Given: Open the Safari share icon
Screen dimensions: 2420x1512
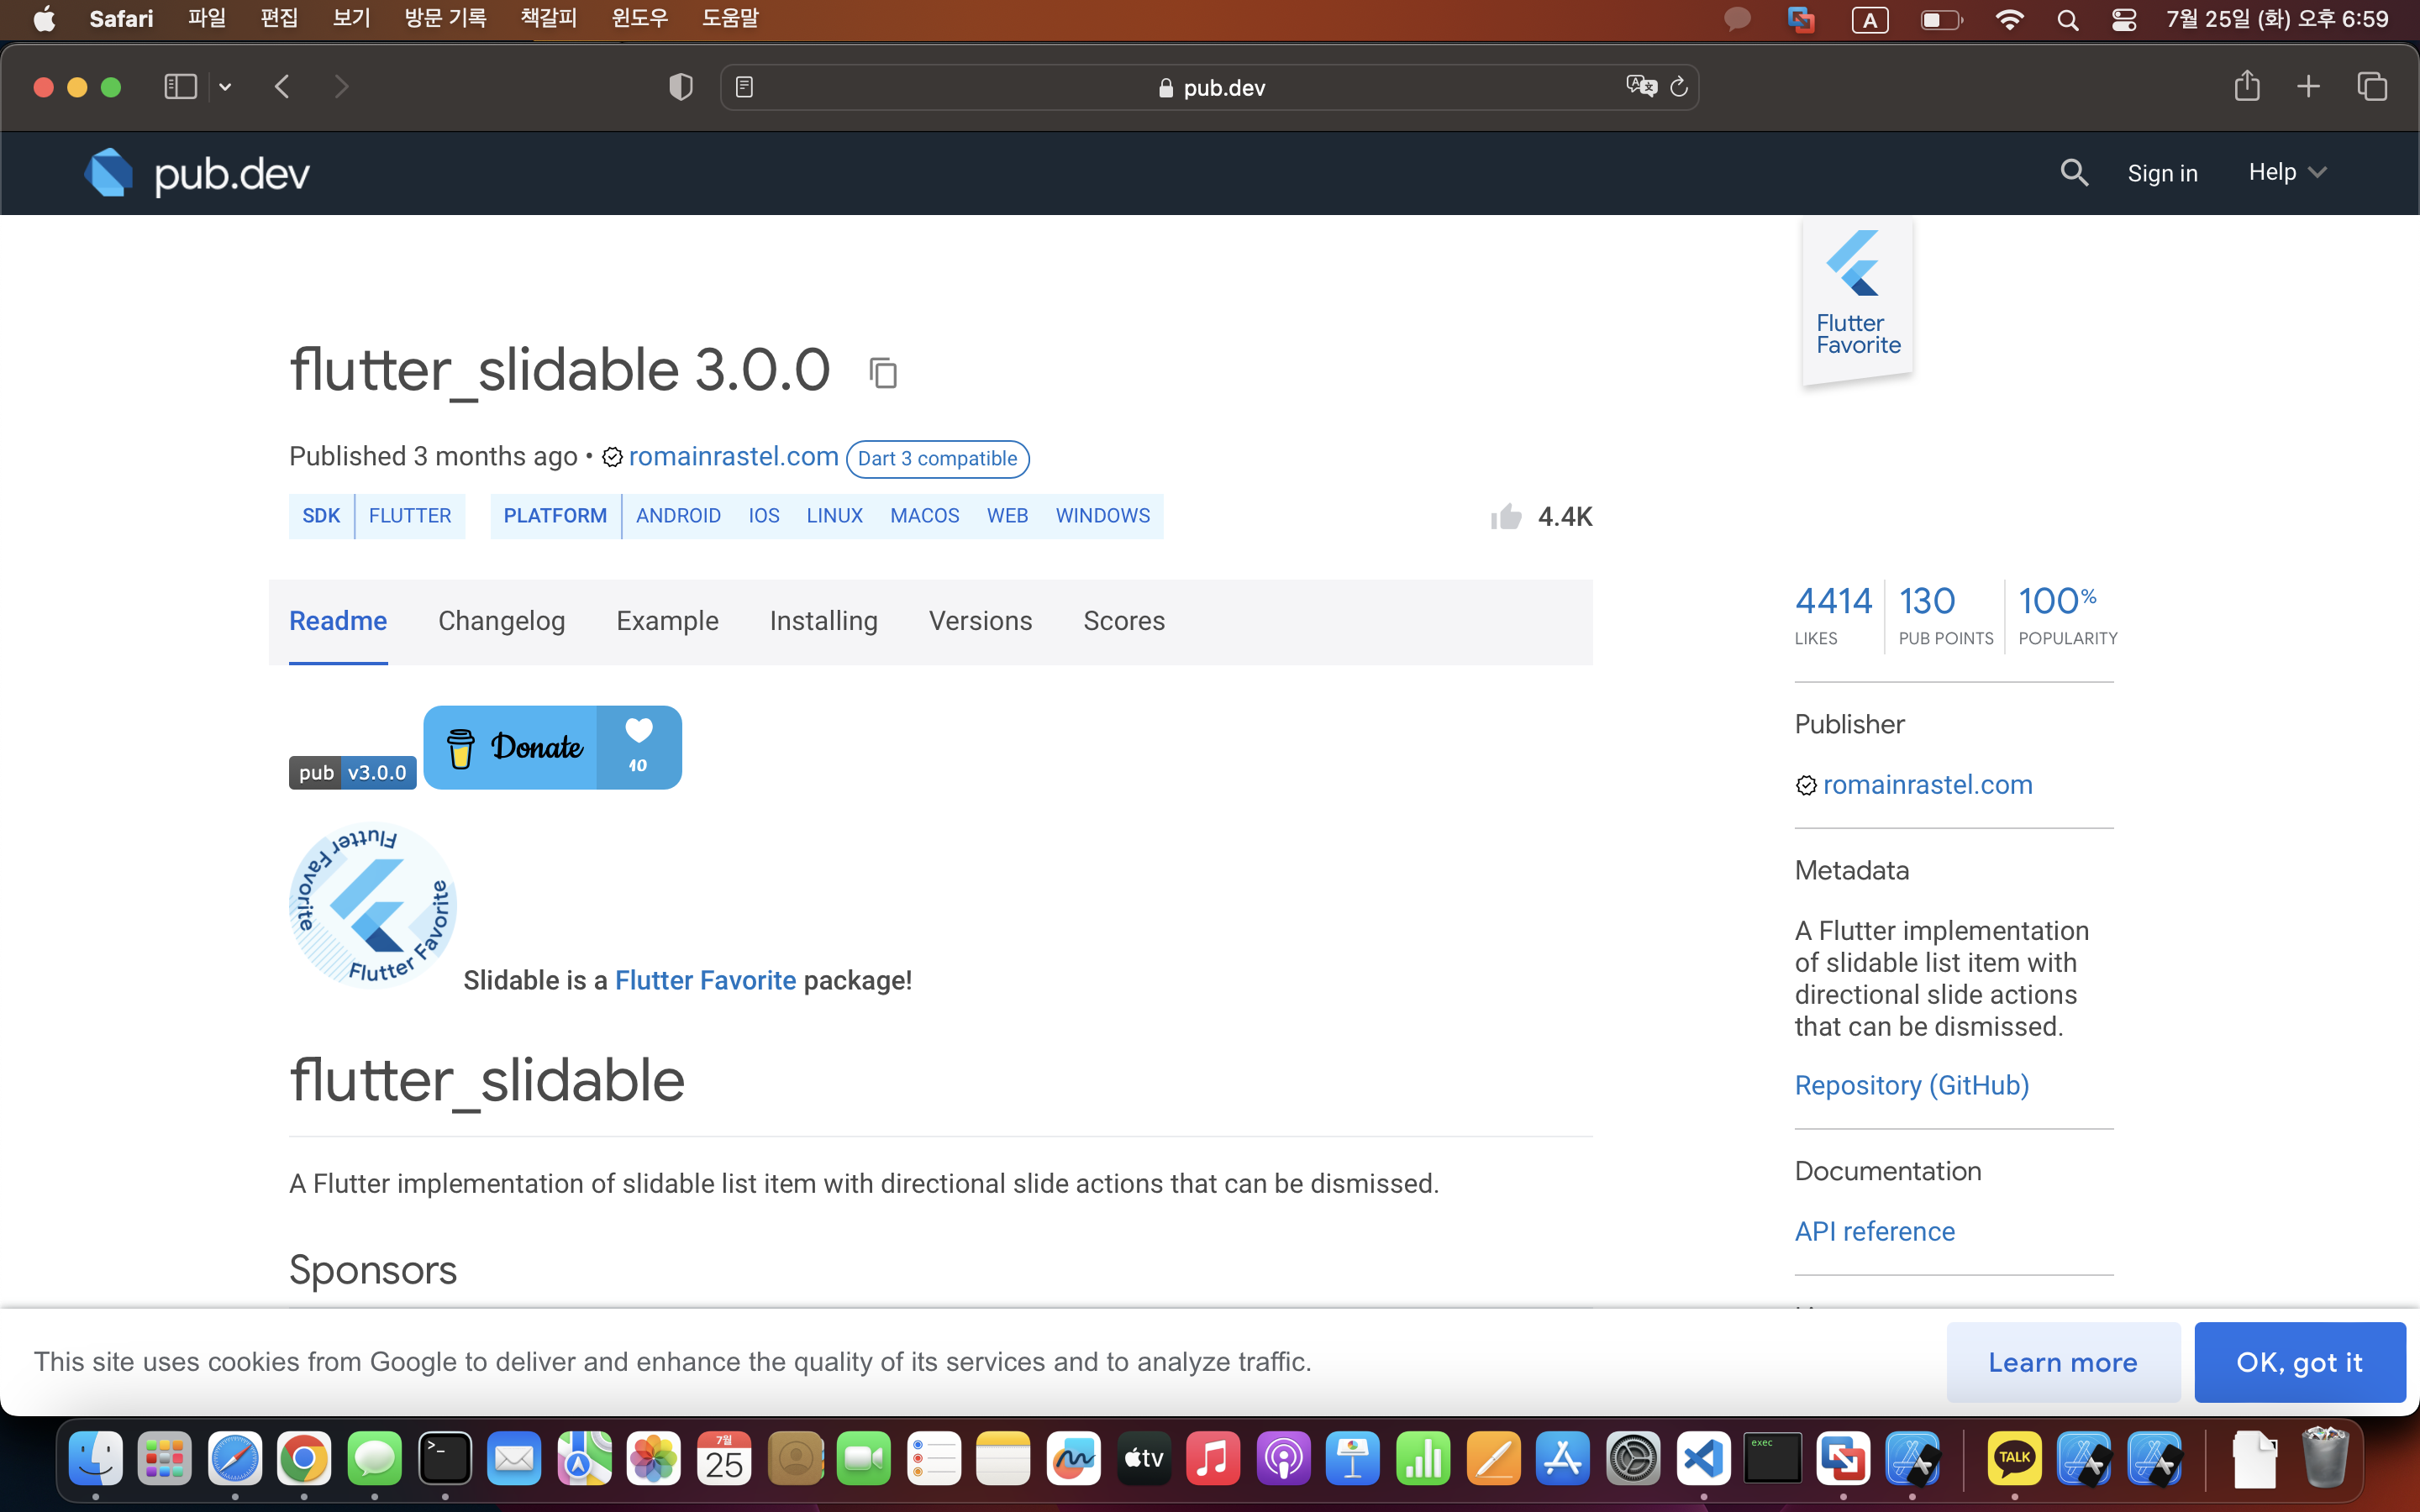Looking at the screenshot, I should click(x=2247, y=85).
